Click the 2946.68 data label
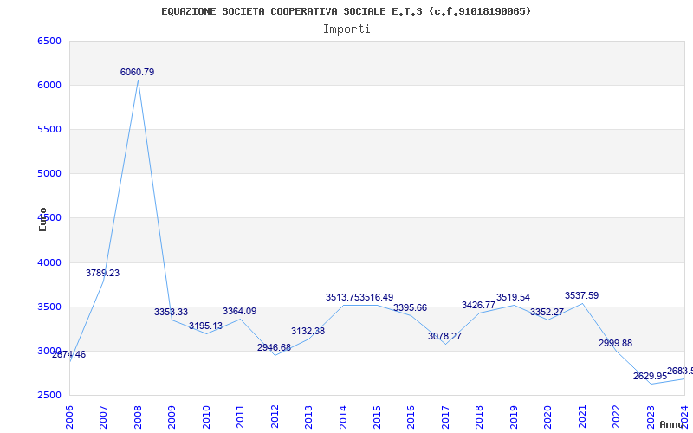 pyautogui.click(x=274, y=348)
